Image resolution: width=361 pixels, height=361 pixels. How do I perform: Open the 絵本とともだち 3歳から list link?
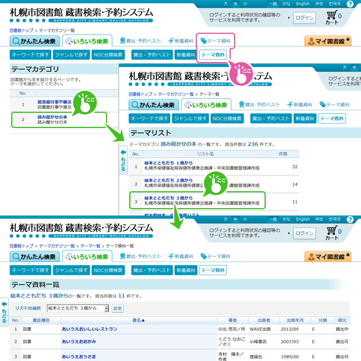168,198
